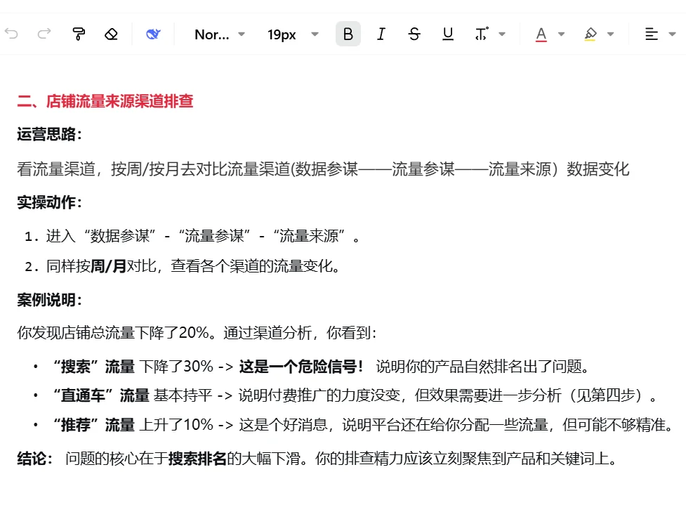Click the undo arrow icon
The height and width of the screenshot is (512, 686).
point(11,34)
